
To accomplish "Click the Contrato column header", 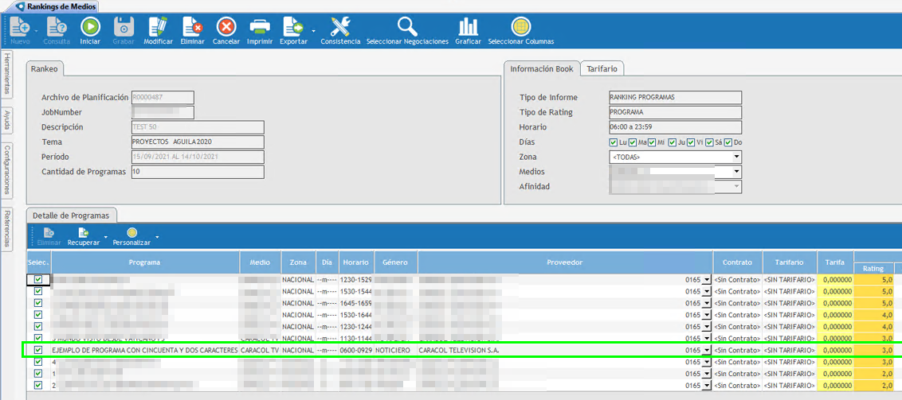I will (x=738, y=262).
